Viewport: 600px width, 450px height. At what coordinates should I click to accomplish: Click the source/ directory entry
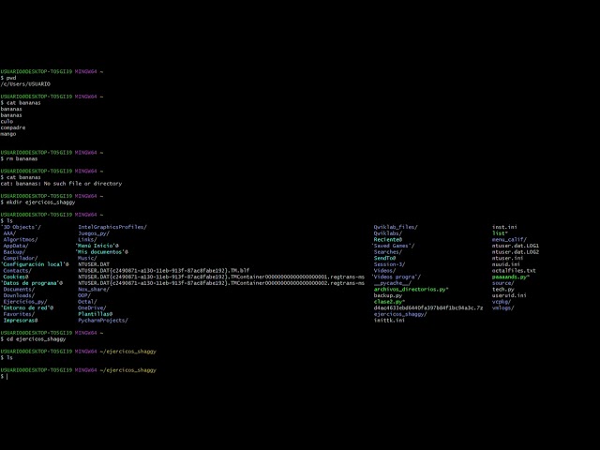tap(503, 283)
